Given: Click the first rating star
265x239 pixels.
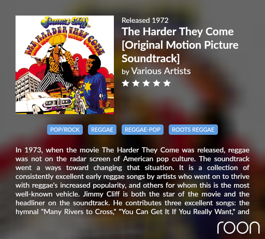Looking at the screenshot, I should (x=125, y=83).
